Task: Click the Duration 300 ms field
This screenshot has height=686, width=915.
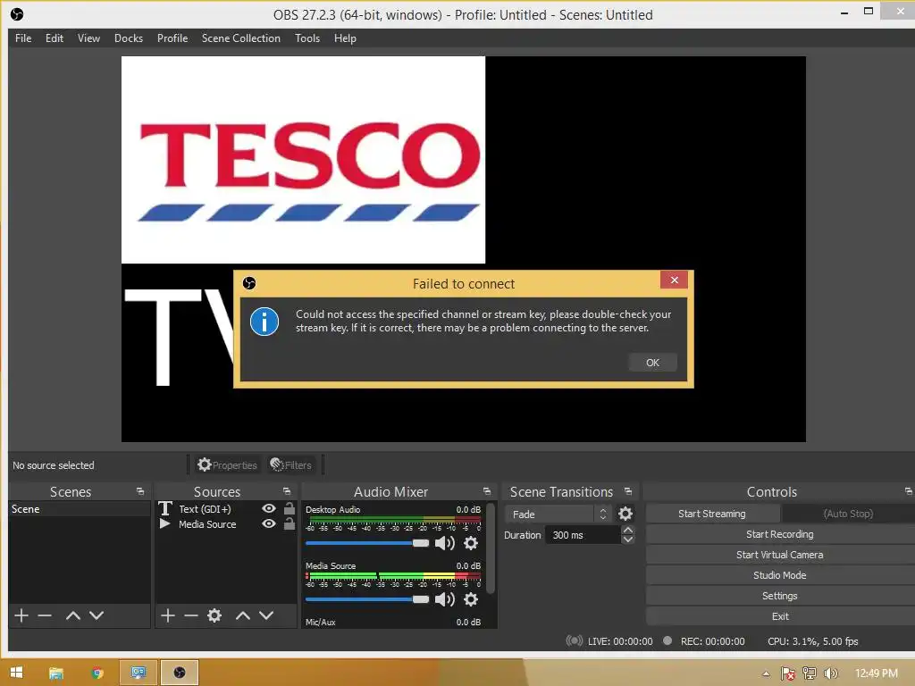Action: [583, 535]
